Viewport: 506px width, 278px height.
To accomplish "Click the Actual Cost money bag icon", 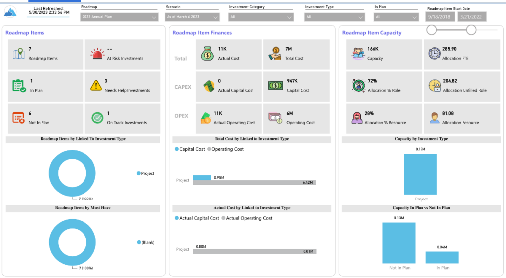I will 207,54.
